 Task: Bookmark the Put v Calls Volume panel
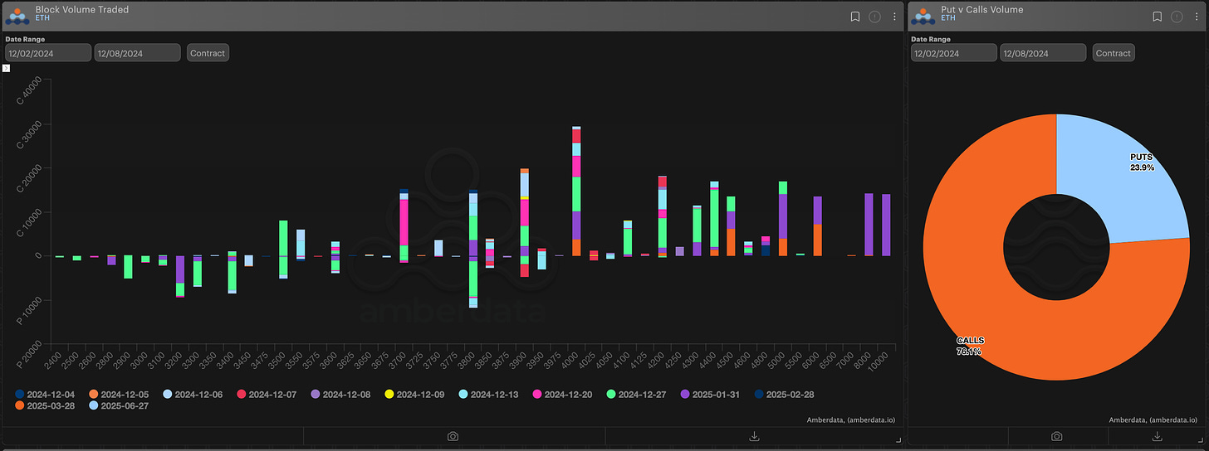[1158, 17]
